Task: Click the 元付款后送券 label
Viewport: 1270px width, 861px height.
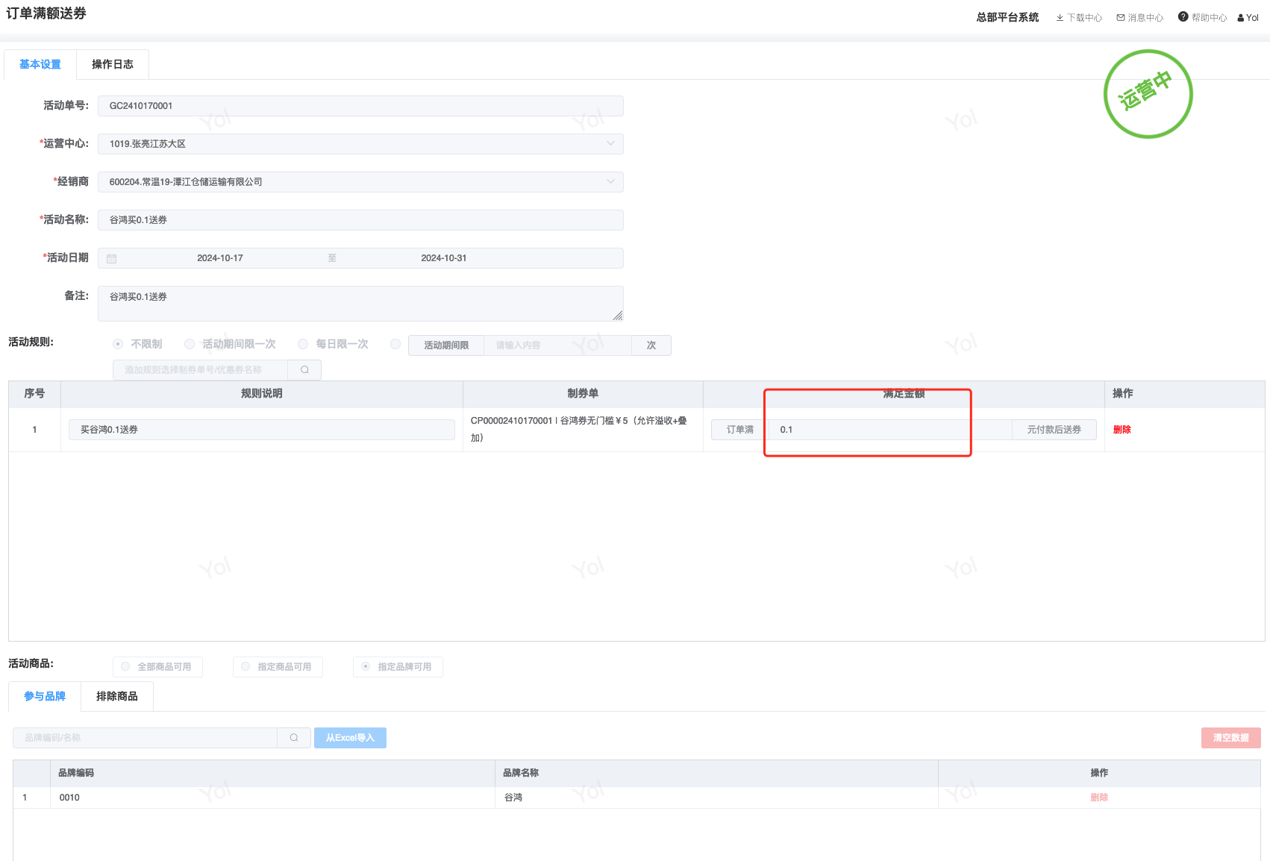Action: [1054, 430]
